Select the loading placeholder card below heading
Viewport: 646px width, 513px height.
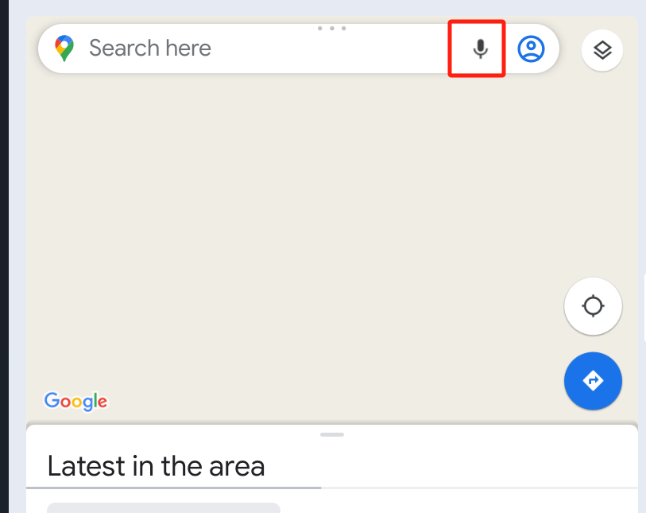tap(164, 507)
